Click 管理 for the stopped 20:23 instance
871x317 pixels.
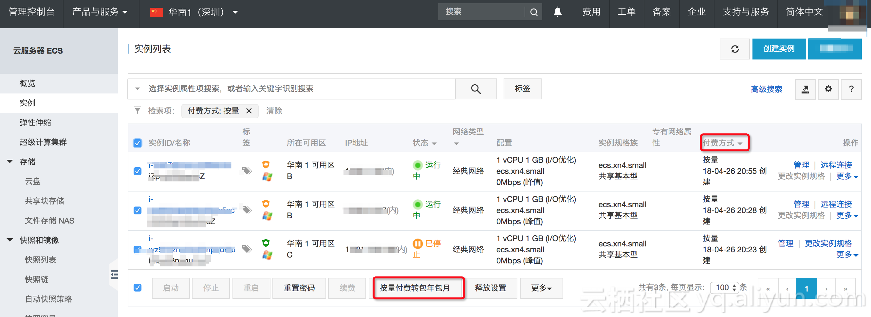pos(786,243)
